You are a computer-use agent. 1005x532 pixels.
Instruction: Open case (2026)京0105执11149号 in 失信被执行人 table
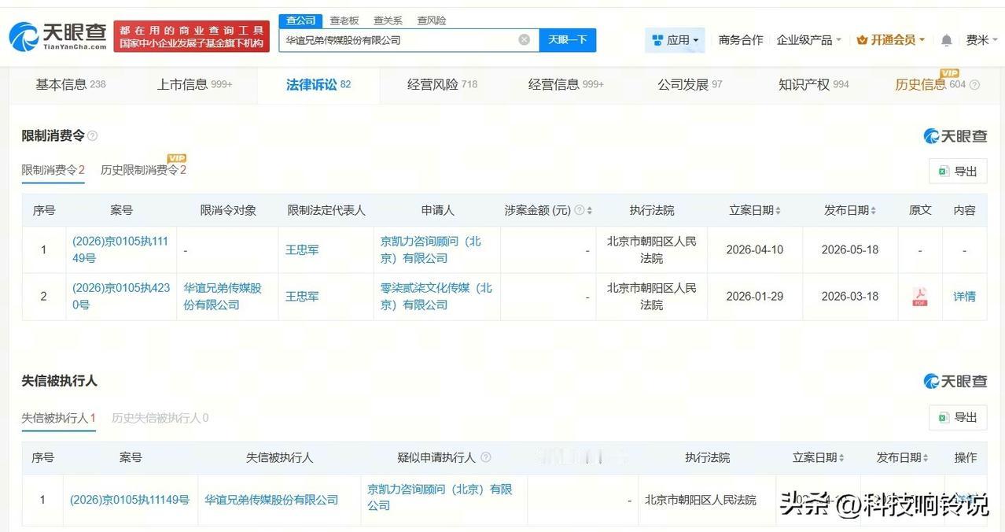[x=130, y=500]
